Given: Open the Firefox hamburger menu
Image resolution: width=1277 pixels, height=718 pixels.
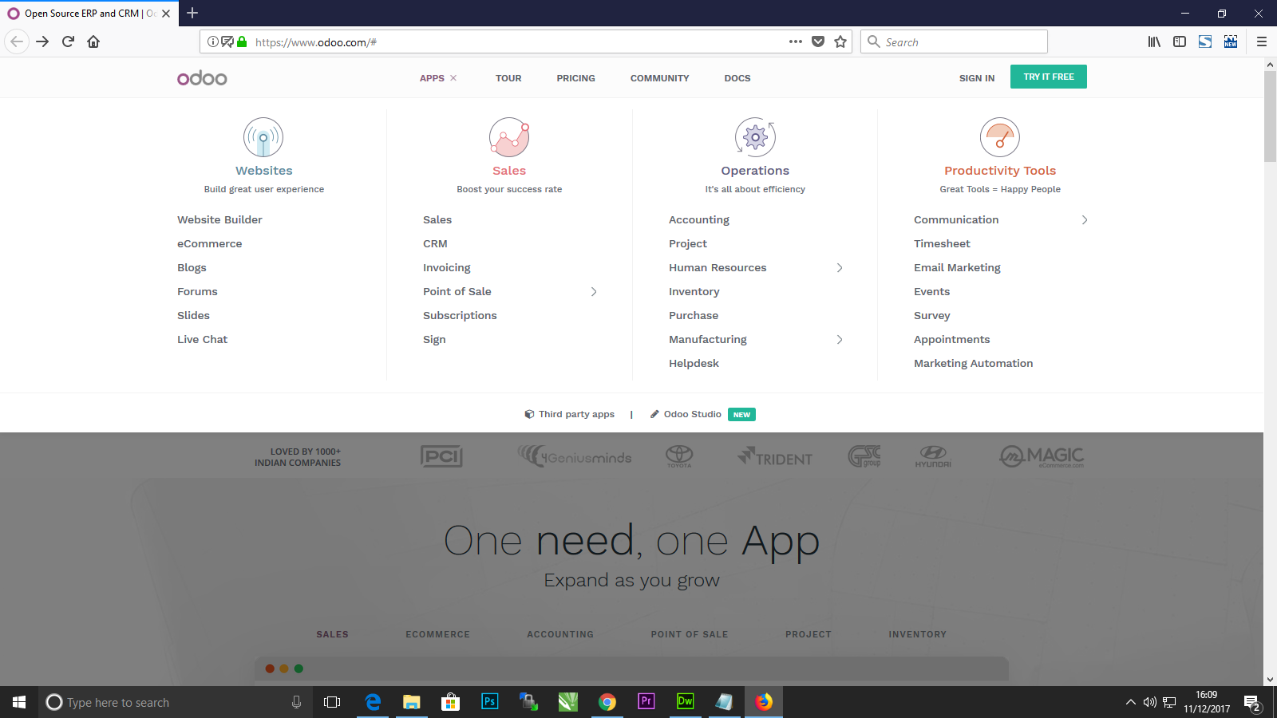Looking at the screenshot, I should tap(1262, 41).
